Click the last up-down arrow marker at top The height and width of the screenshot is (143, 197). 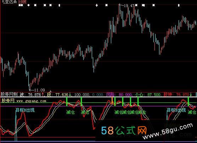pyautogui.click(x=179, y=5)
